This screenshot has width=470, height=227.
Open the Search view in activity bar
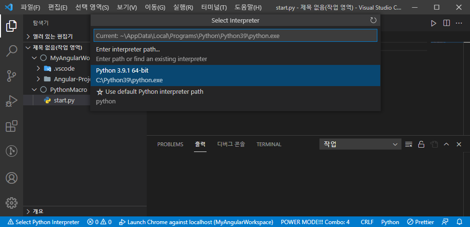(12, 51)
